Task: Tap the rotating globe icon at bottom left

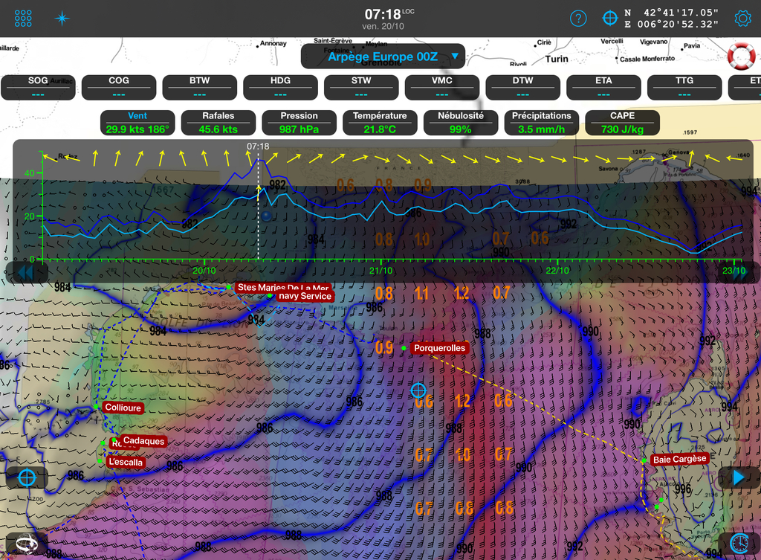Action: (x=27, y=544)
